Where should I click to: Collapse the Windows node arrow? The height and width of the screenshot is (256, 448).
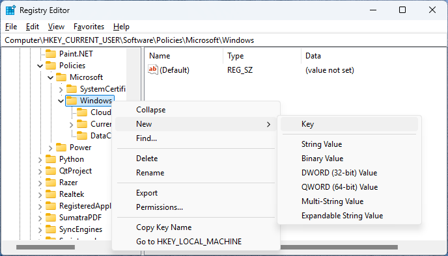click(61, 101)
